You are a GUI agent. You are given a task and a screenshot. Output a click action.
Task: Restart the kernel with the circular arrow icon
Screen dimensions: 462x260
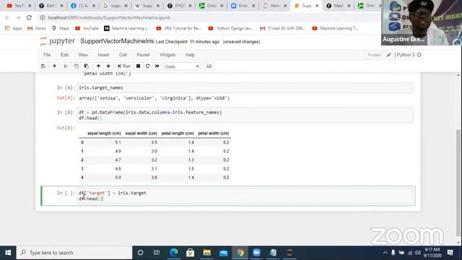pos(147,66)
